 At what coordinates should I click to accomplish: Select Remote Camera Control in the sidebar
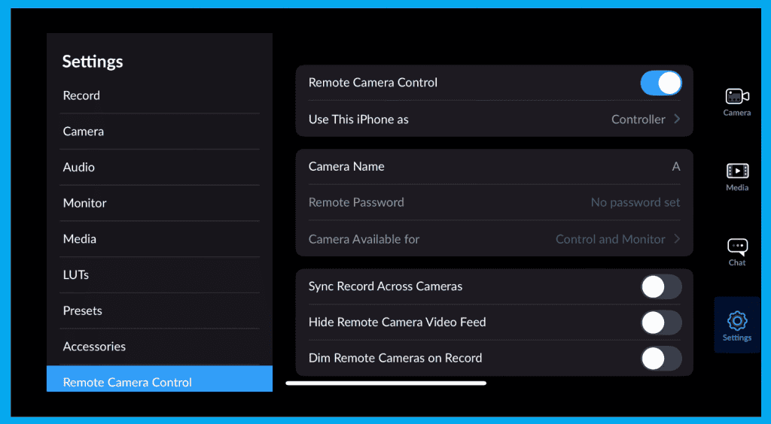(x=127, y=382)
